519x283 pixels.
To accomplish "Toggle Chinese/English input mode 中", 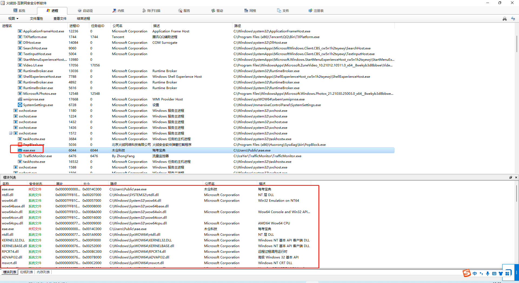I will pyautogui.click(x=475, y=274).
